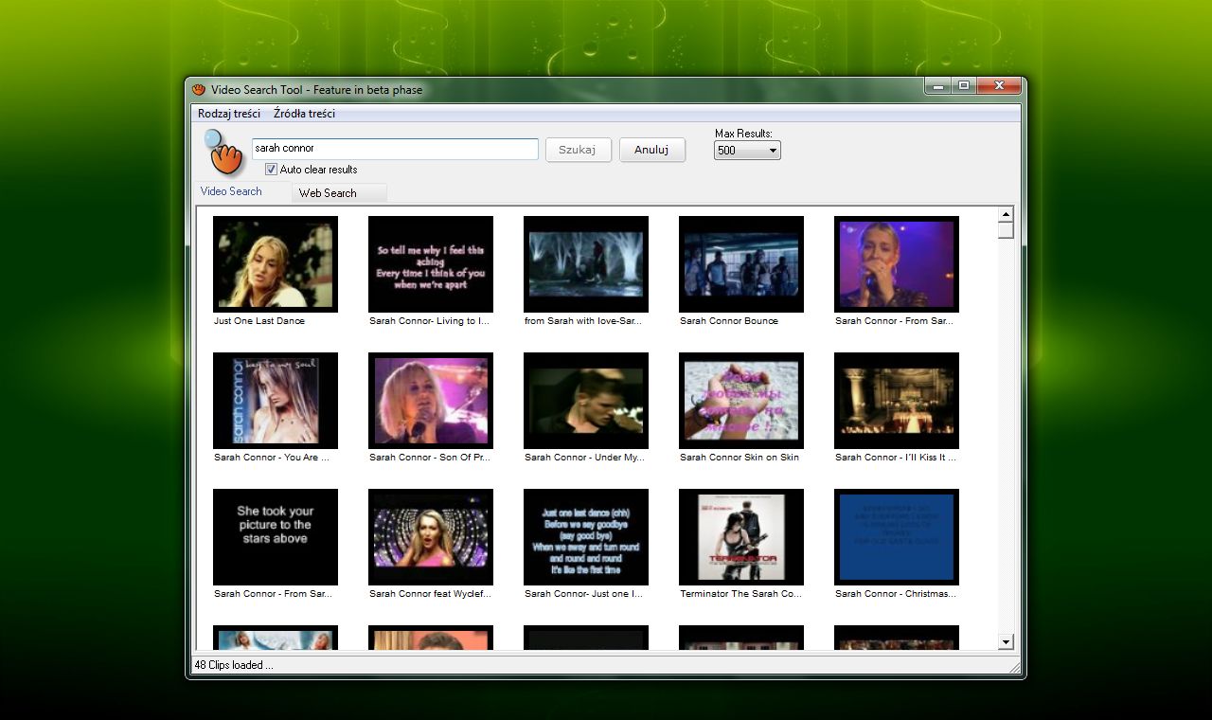Select the Sarah Connor- Just one l... thumbnail
This screenshot has height=720, width=1212.
coord(586,537)
